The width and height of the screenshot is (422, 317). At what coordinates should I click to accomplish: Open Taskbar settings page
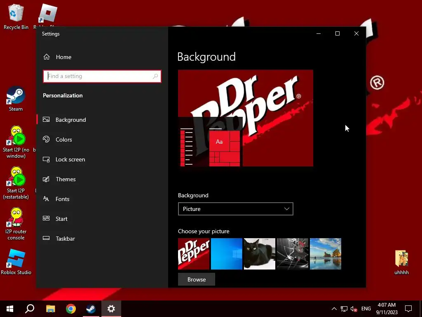pyautogui.click(x=102, y=239)
